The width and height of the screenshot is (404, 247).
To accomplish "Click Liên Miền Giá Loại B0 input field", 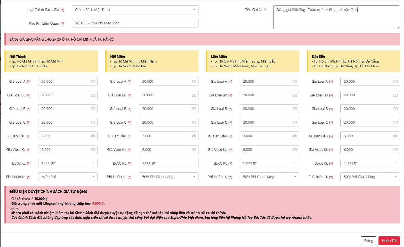I will 269,95.
